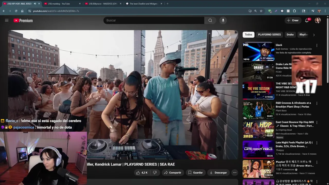Open the notifications bell
This screenshot has width=329, height=185.
pos(307,20)
